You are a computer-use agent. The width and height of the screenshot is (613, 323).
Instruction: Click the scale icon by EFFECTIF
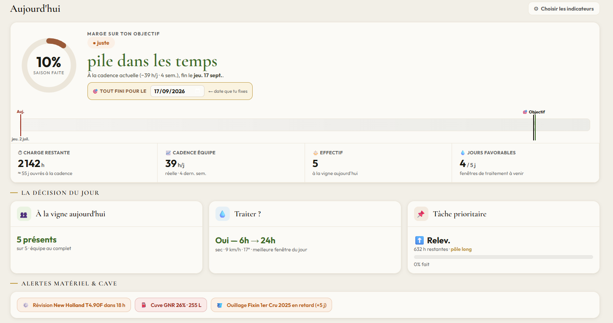[x=315, y=153]
